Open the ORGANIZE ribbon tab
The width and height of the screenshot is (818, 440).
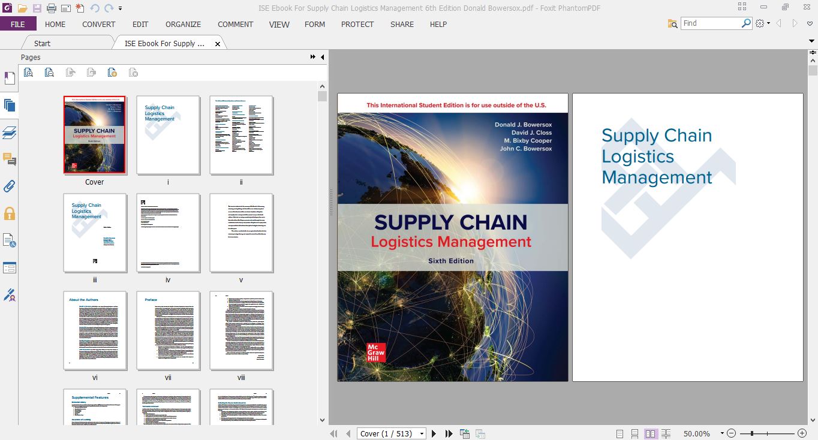coord(184,24)
